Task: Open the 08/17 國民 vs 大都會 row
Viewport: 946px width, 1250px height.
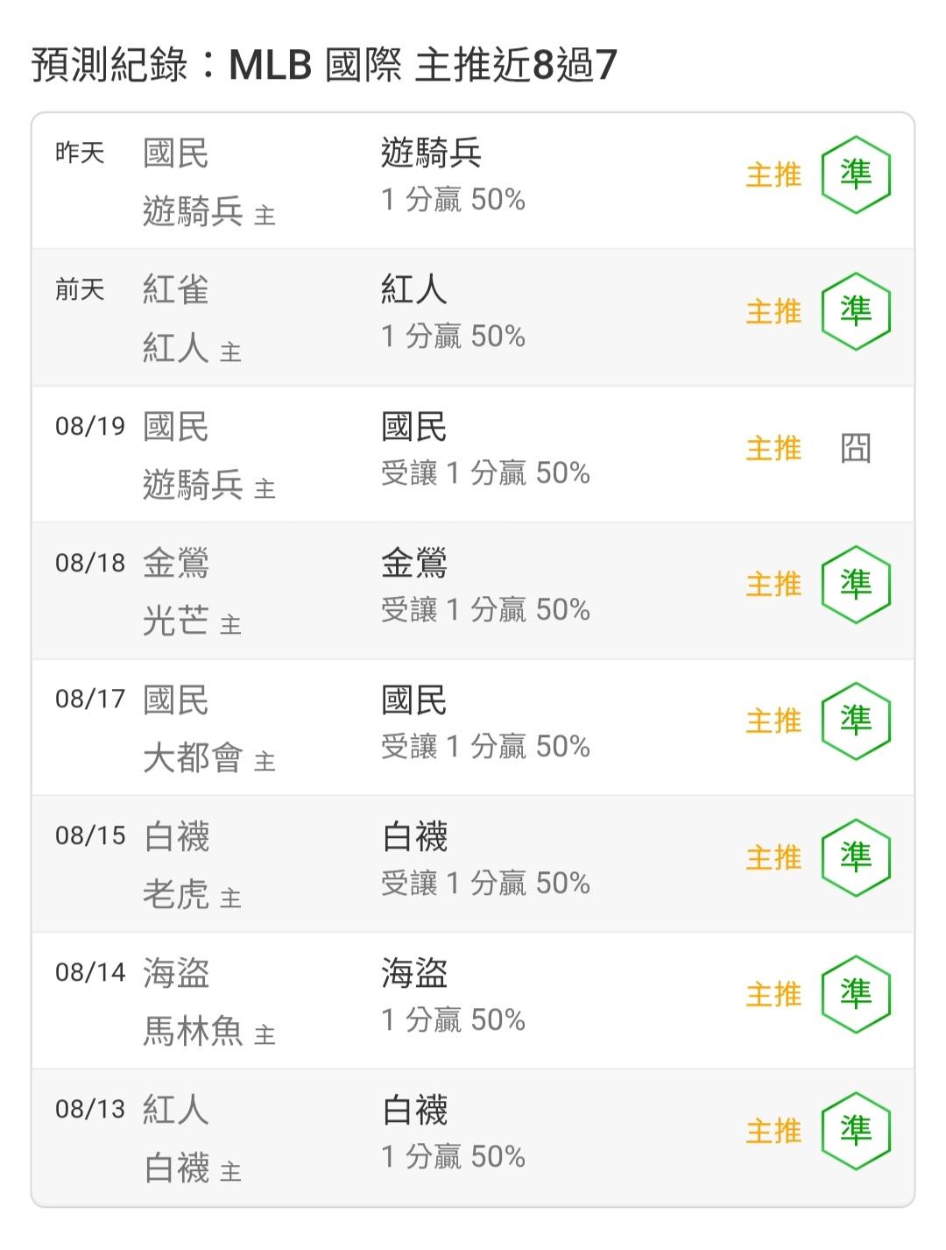Action: pos(473,728)
